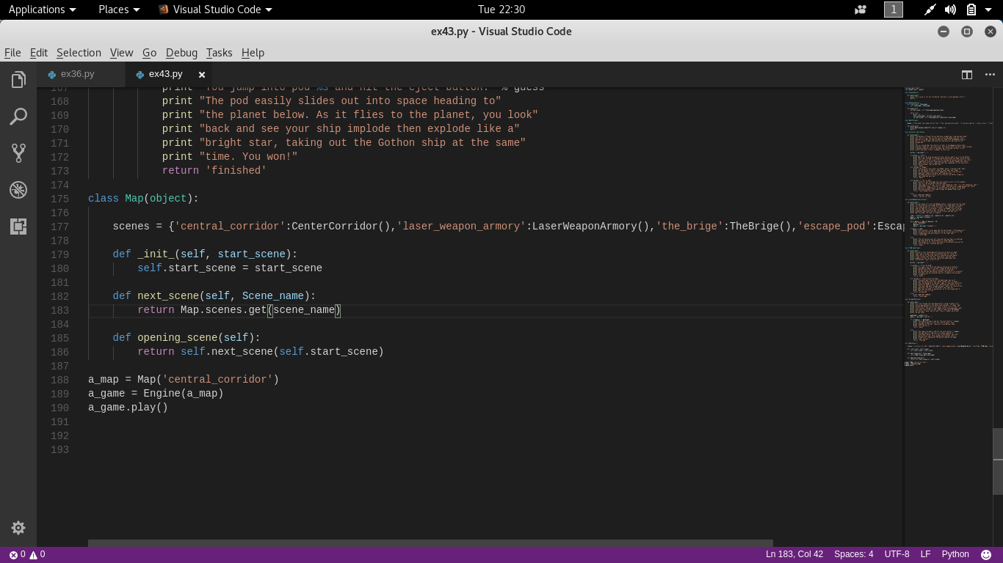Click the Split Editor icon

pyautogui.click(x=967, y=74)
